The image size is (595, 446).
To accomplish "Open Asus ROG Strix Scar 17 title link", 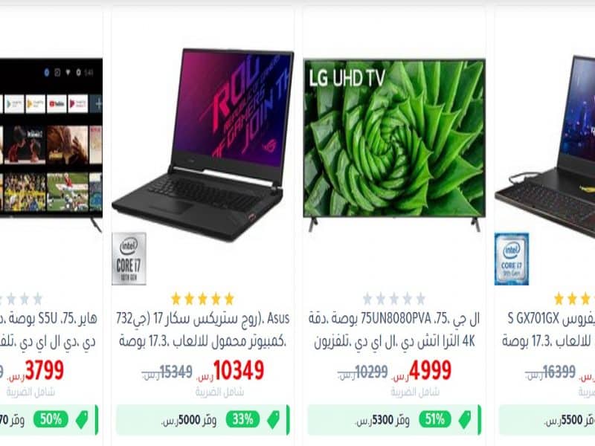I will [x=203, y=329].
